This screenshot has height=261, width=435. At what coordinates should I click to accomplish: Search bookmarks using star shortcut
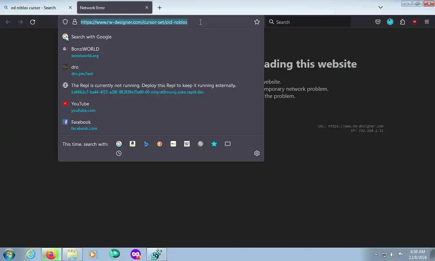pos(214,144)
